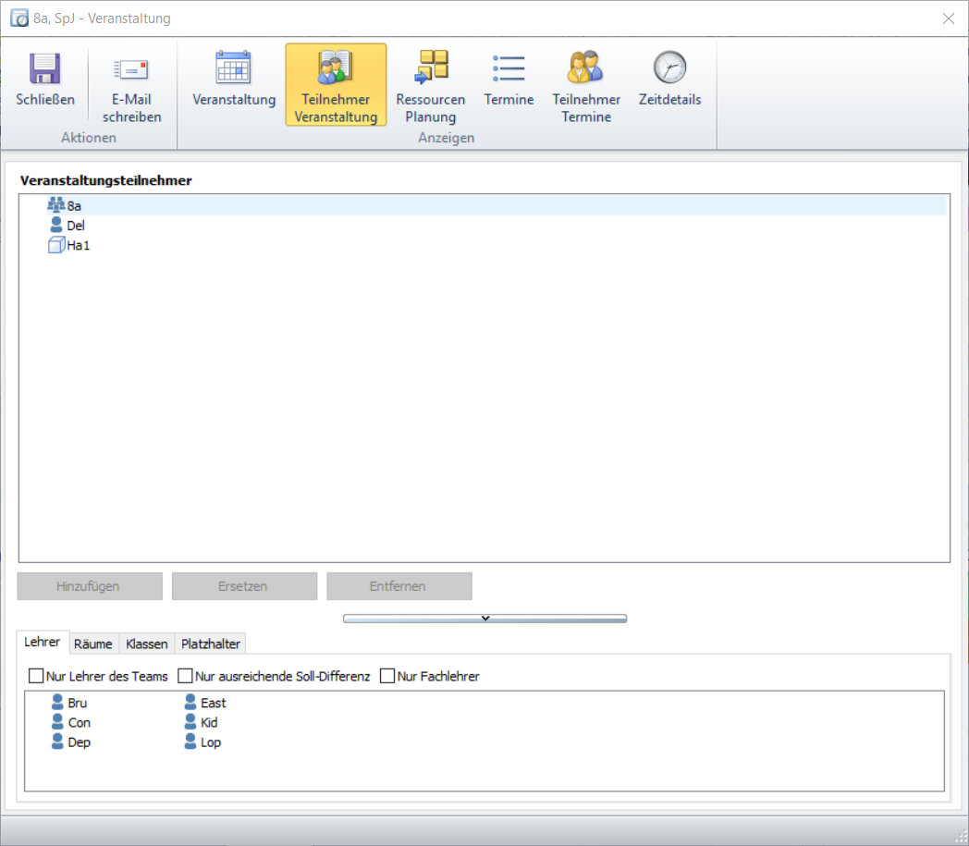Click the Entfernen button

399,586
